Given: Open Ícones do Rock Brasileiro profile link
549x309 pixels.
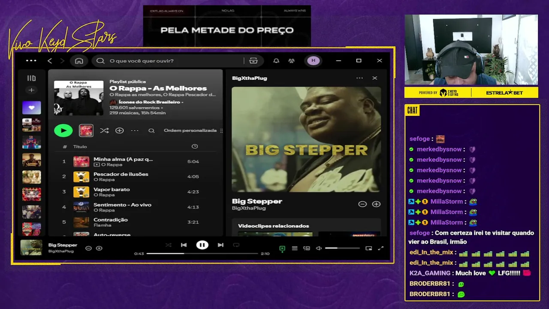Looking at the screenshot, I should 150,102.
